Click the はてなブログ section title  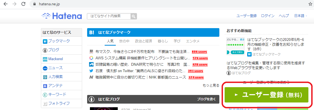pyautogui.click(x=109, y=99)
